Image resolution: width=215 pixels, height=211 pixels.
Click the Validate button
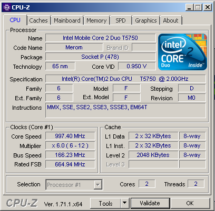click(150, 203)
